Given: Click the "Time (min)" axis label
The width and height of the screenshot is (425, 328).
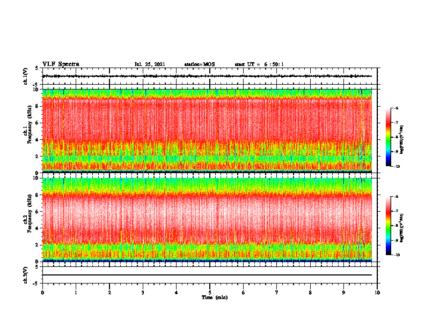Looking at the screenshot, I should [215, 297].
